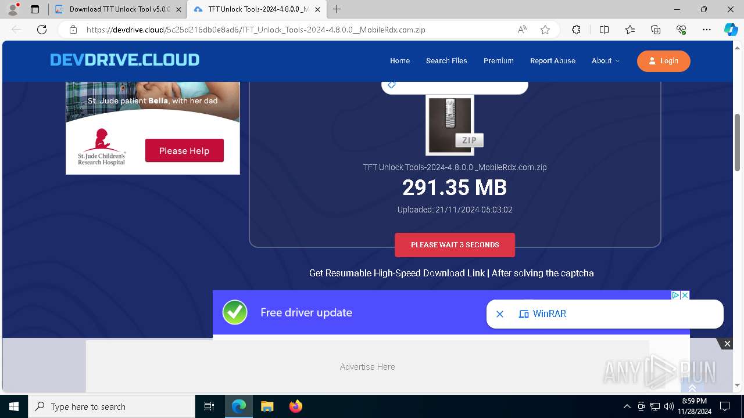Go to DEVDRIVE.CLOUD logo home

124,60
